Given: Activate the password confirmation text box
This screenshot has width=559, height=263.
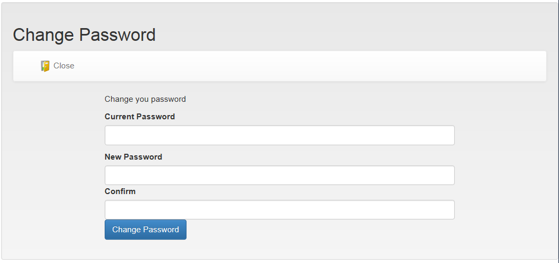Looking at the screenshot, I should tap(279, 209).
